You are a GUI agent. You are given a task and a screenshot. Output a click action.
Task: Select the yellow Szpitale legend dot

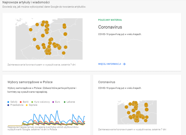click(x=26, y=105)
